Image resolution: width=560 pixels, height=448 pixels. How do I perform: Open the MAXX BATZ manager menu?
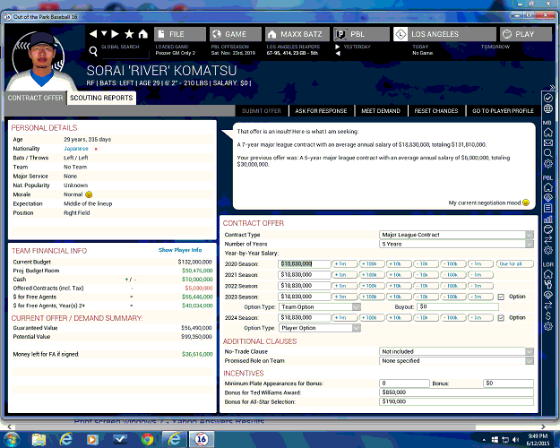(297, 34)
